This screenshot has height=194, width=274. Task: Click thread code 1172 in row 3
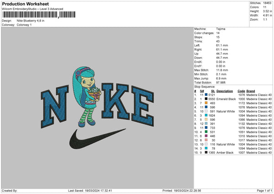(x=242, y=103)
